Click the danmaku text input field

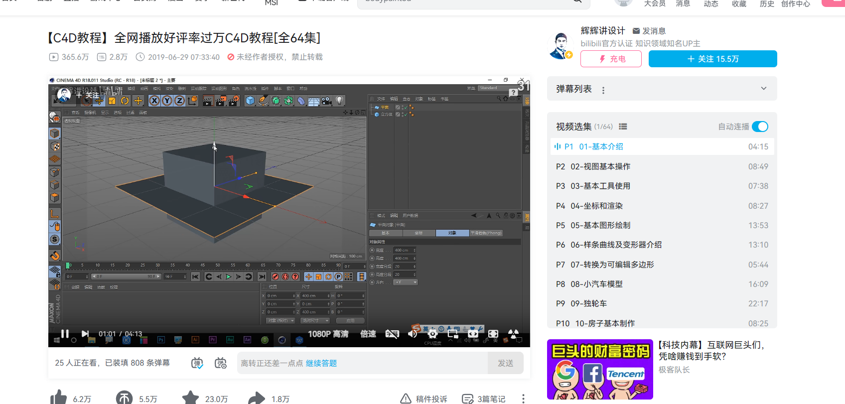coord(399,363)
